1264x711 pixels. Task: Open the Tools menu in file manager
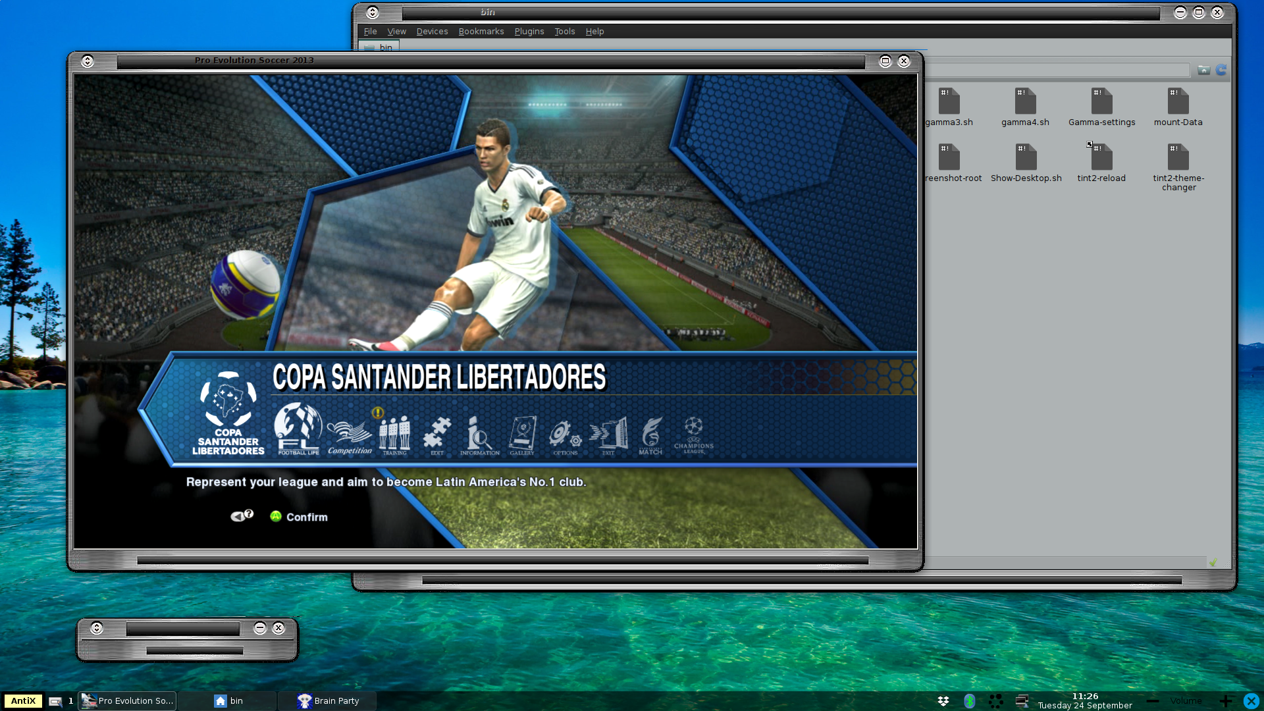click(x=564, y=31)
